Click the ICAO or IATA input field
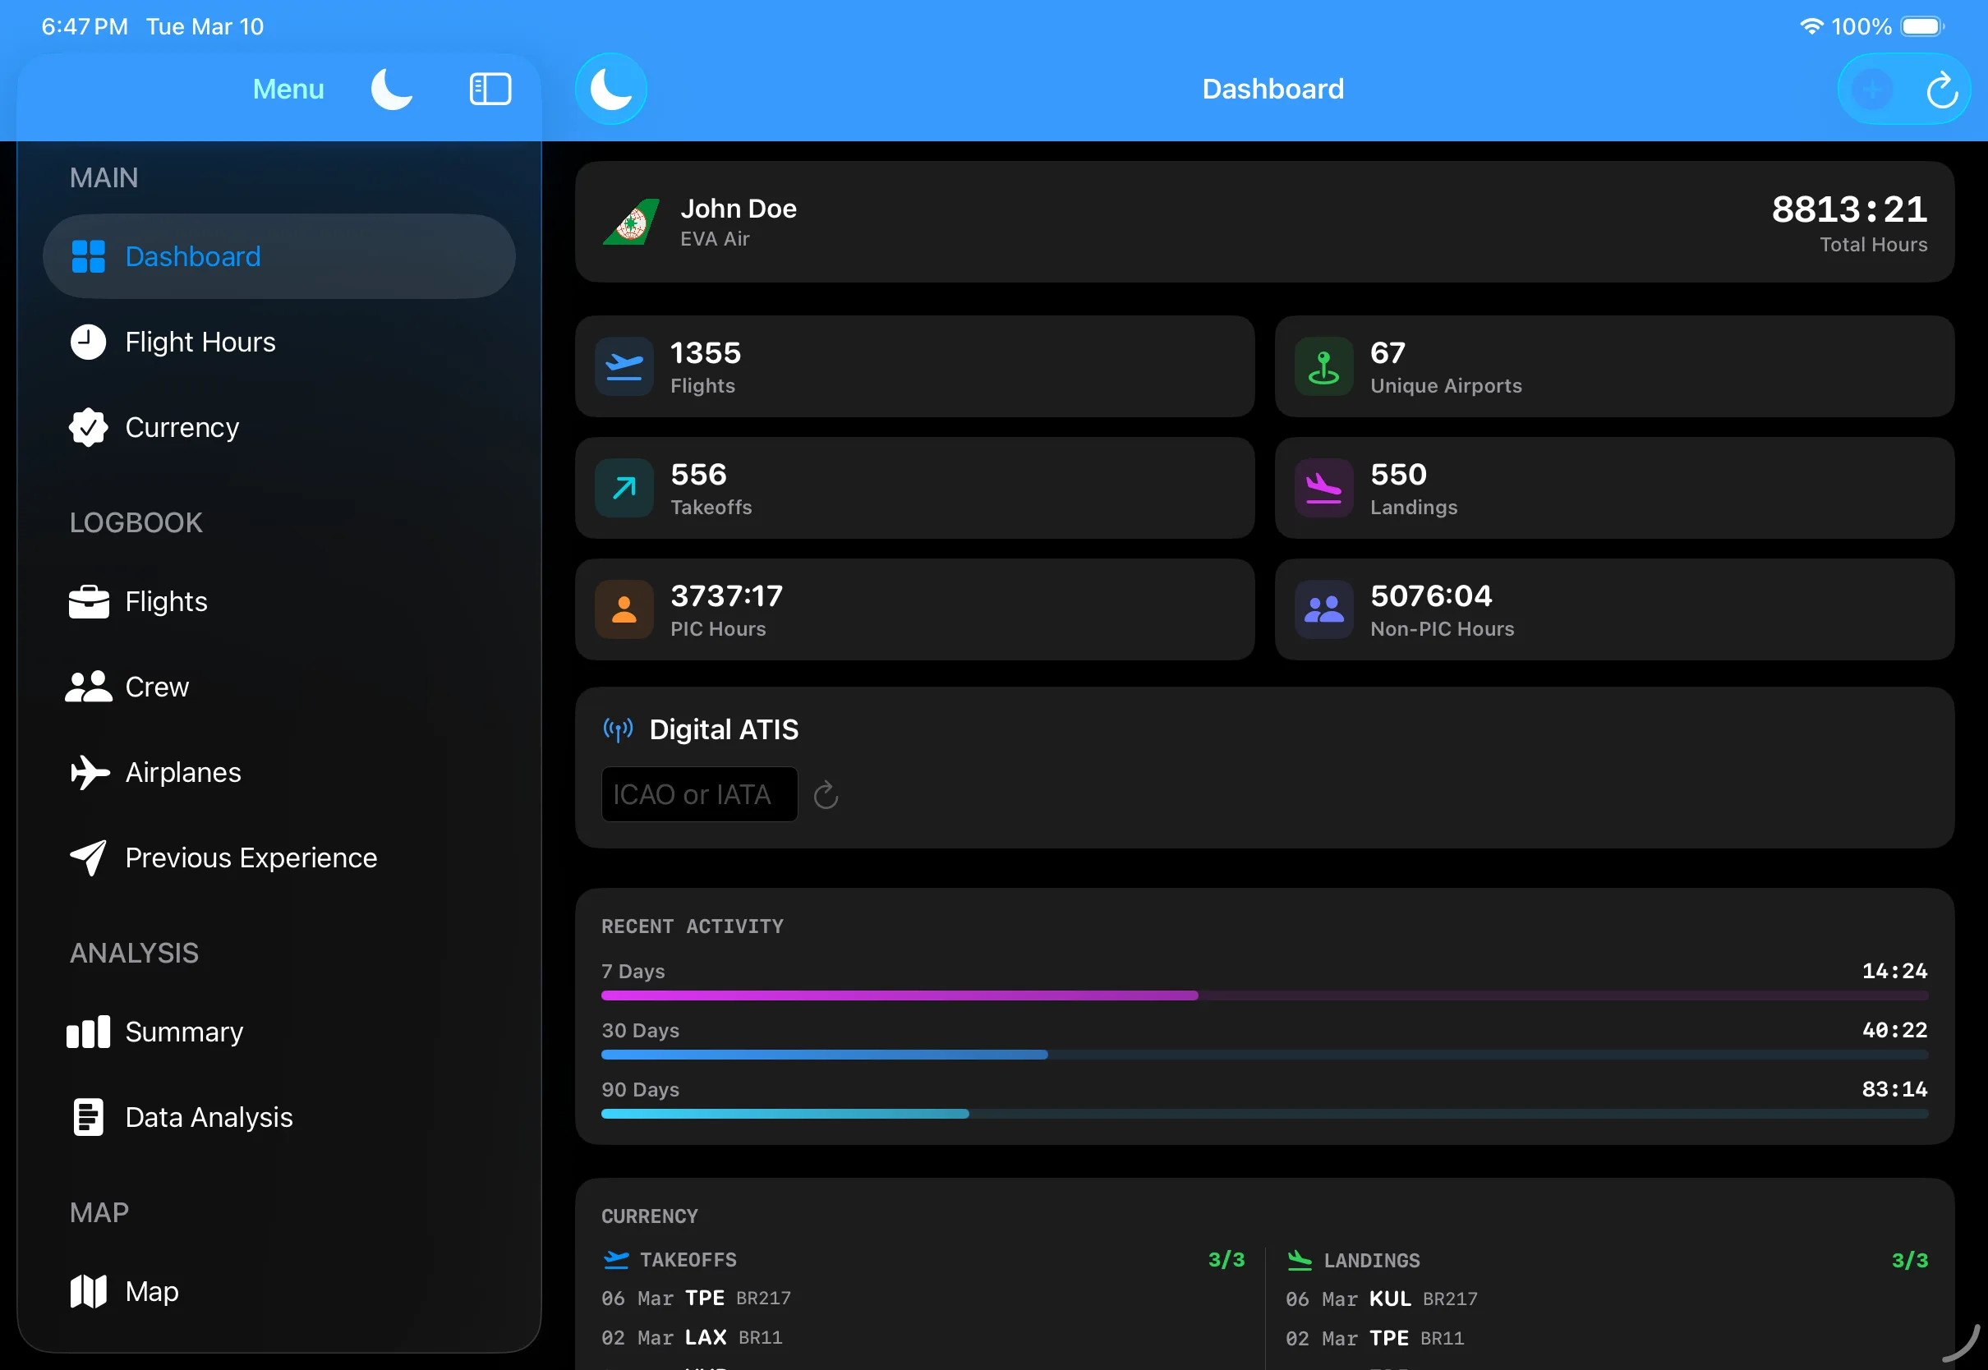Viewport: 1988px width, 1370px height. coord(700,794)
